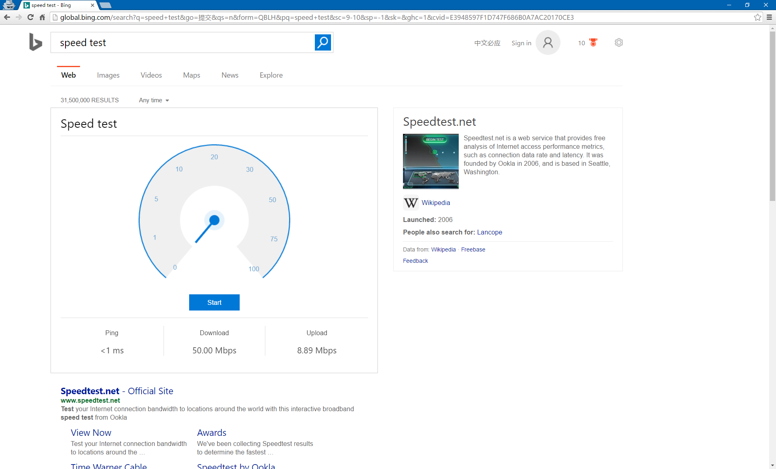Screen dimensions: 776x469
Task: Switch to the Explore tab
Action: 271,75
